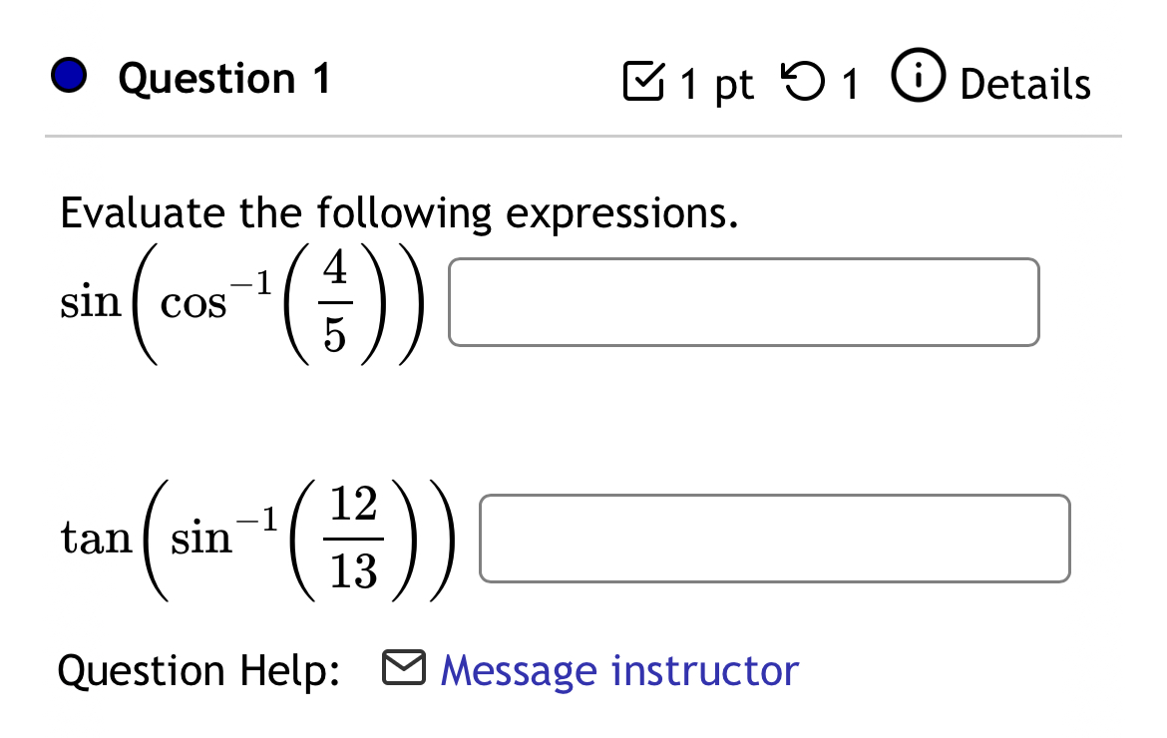
Task: Click the envelope icon beside Message instructor
Action: (x=404, y=668)
